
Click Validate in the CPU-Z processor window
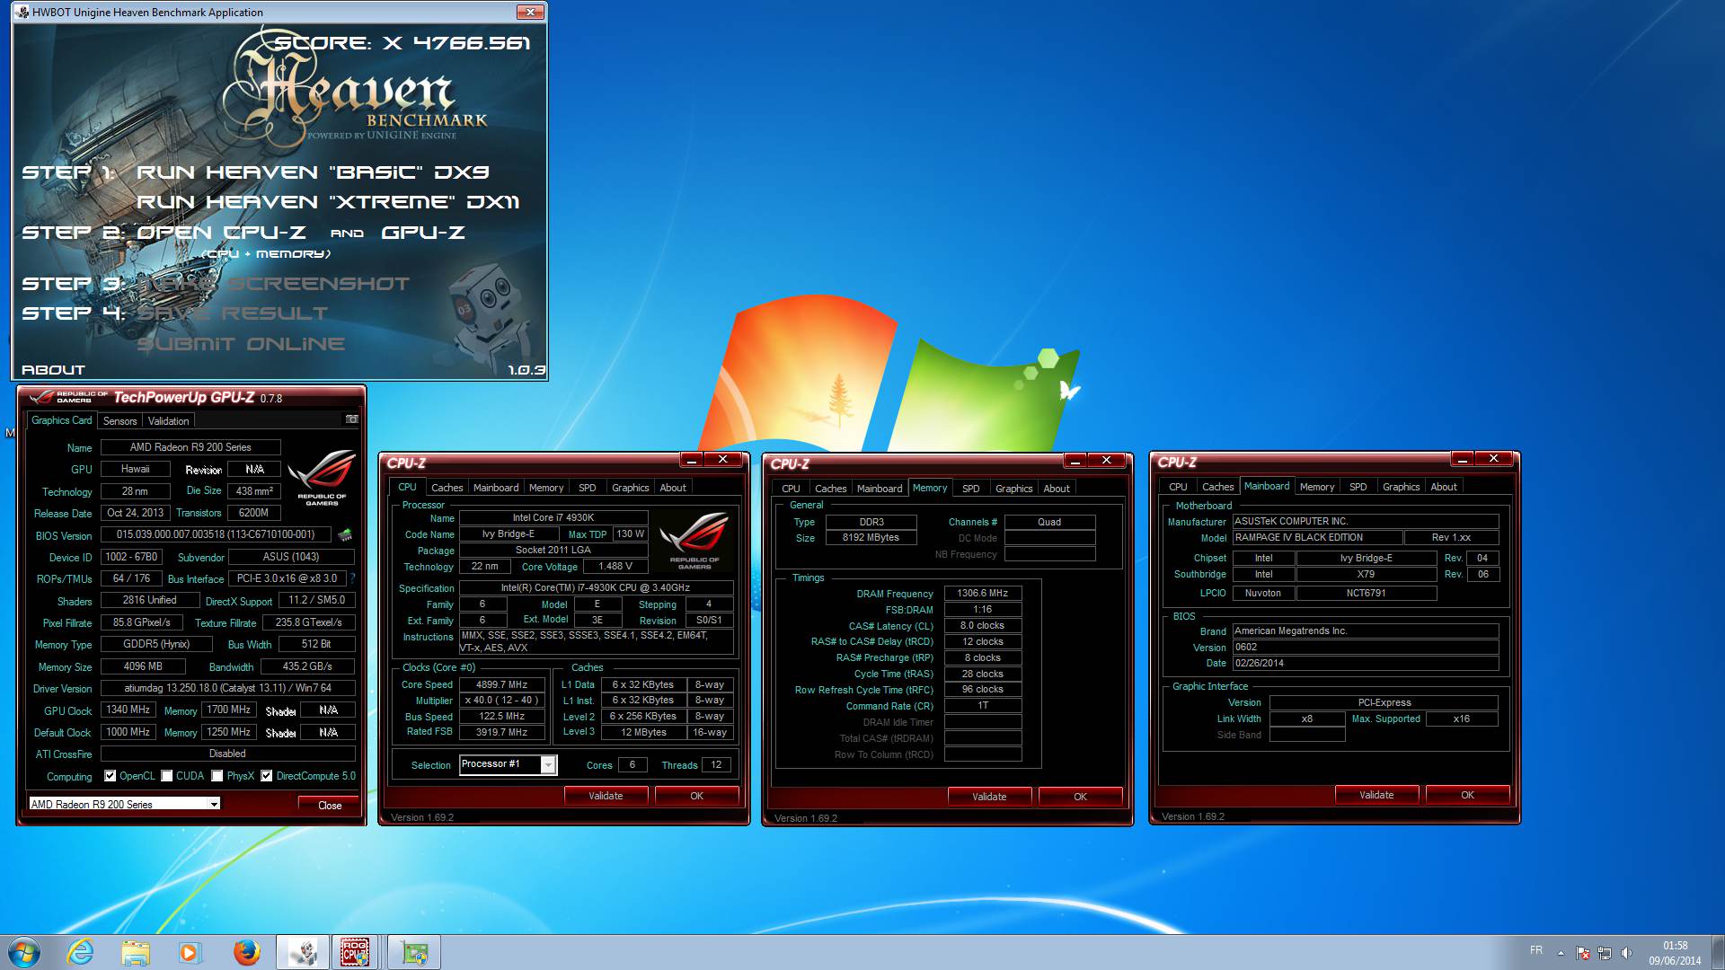[x=606, y=796]
